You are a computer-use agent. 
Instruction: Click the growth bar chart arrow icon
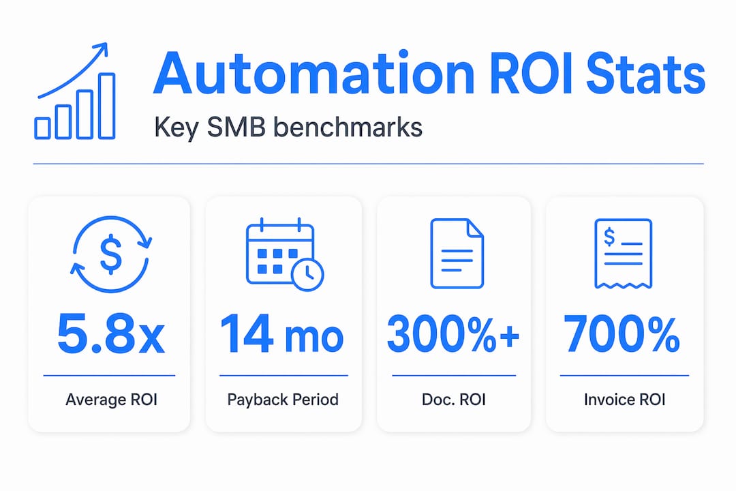(x=75, y=91)
